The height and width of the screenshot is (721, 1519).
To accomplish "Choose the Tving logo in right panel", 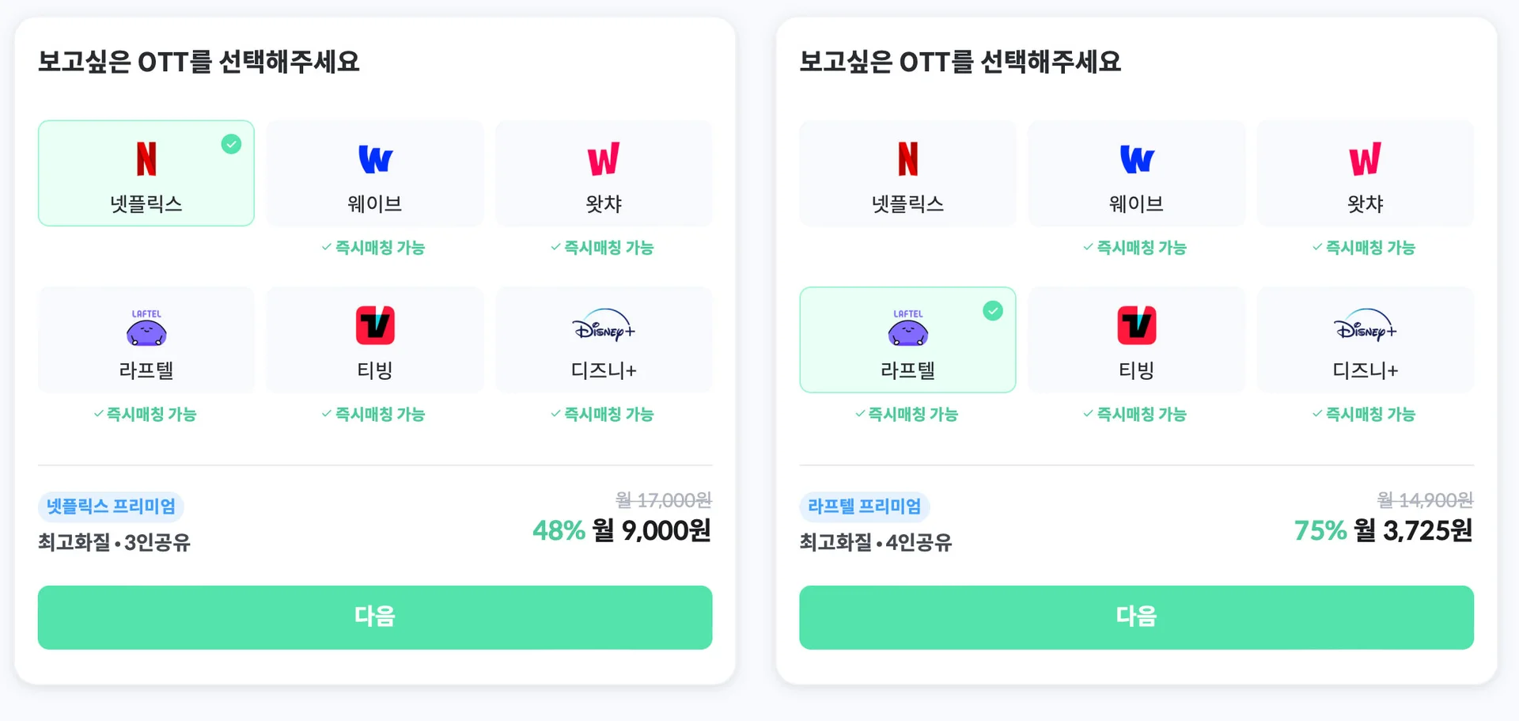I will (x=1136, y=325).
